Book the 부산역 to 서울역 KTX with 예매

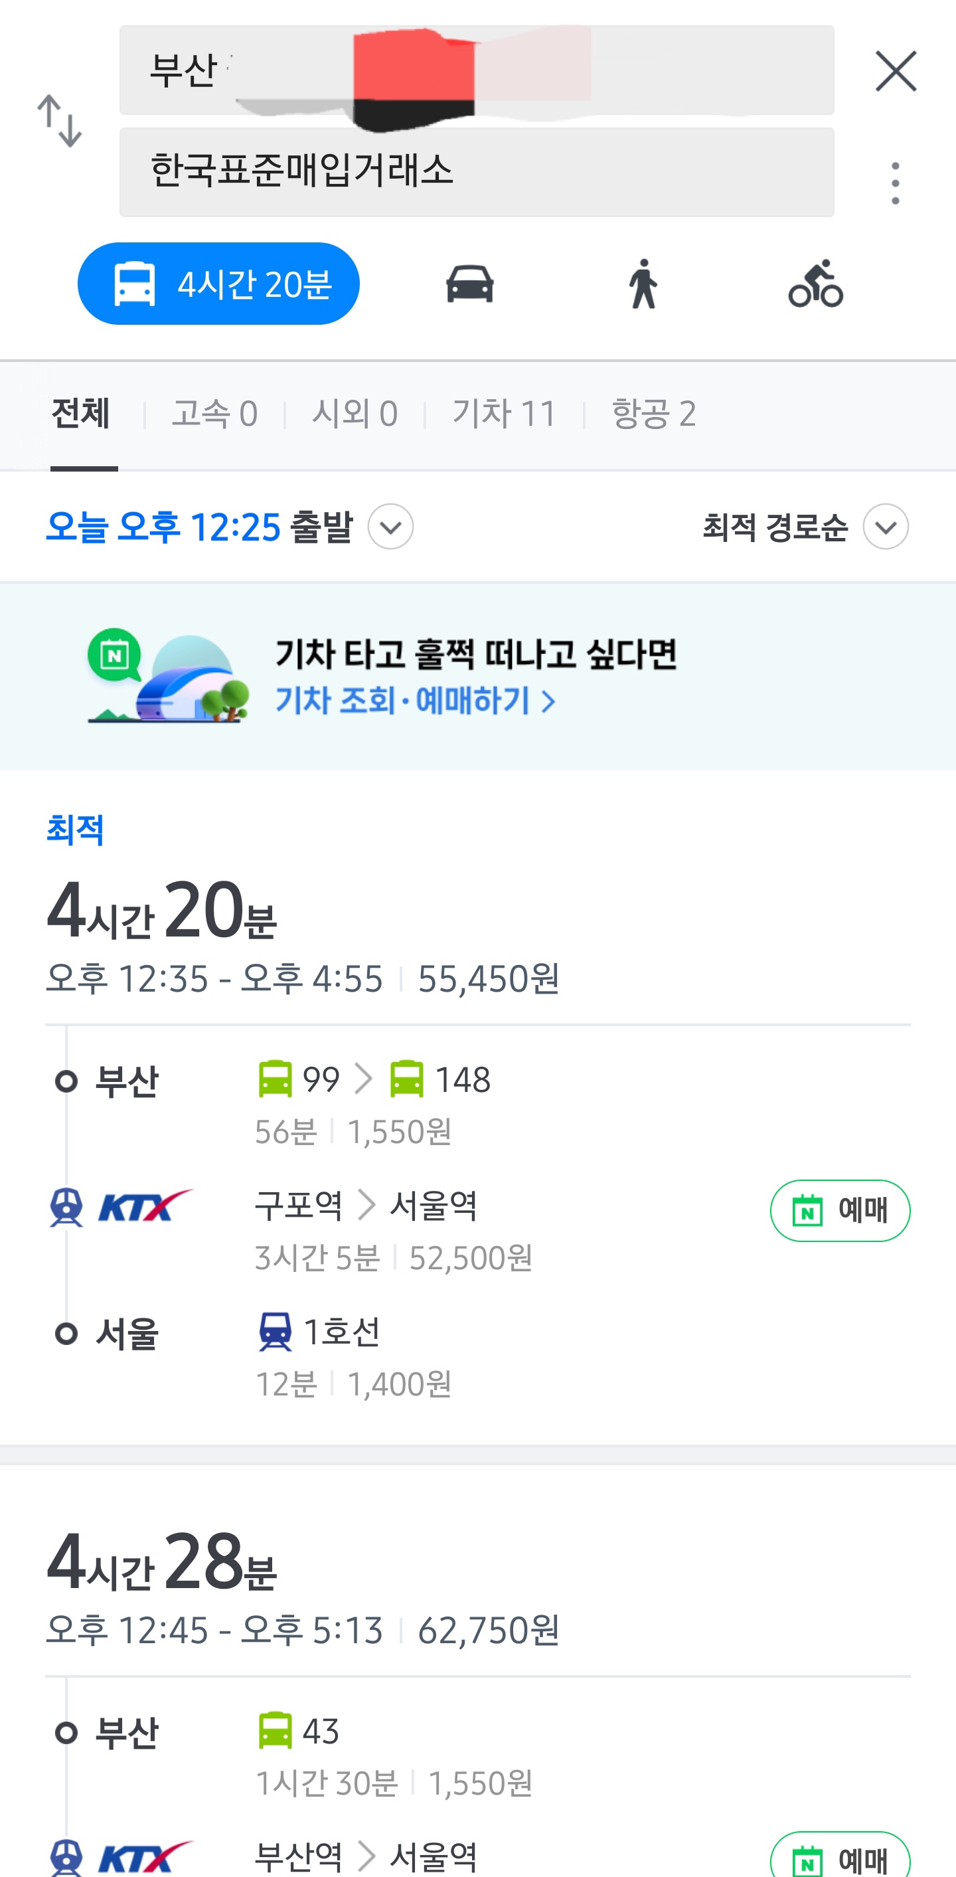click(840, 1855)
